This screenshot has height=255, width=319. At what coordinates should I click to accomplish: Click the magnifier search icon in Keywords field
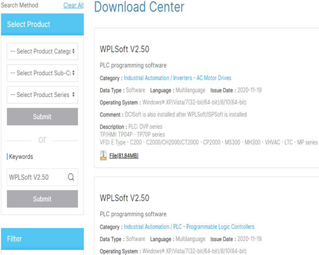click(x=71, y=177)
